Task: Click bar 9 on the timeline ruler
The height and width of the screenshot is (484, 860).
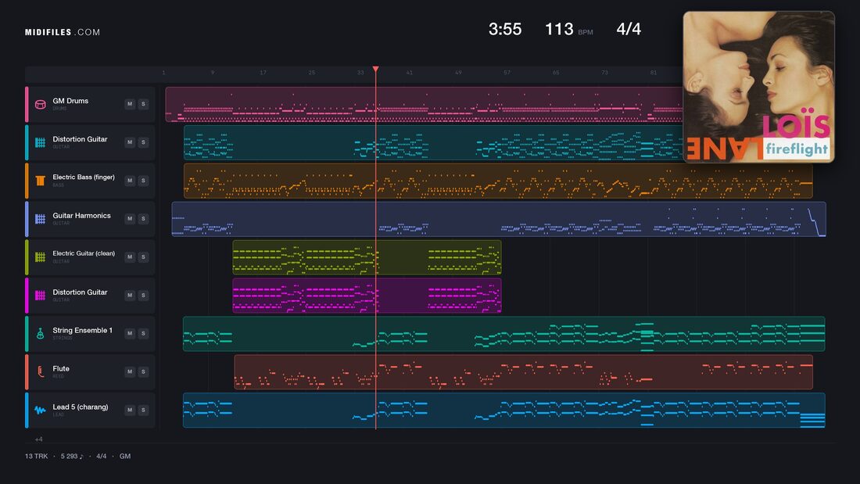Action: pos(212,73)
